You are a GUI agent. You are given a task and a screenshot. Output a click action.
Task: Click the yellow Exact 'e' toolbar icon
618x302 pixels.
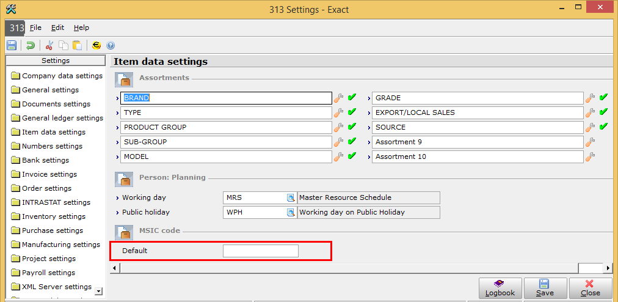tap(96, 45)
